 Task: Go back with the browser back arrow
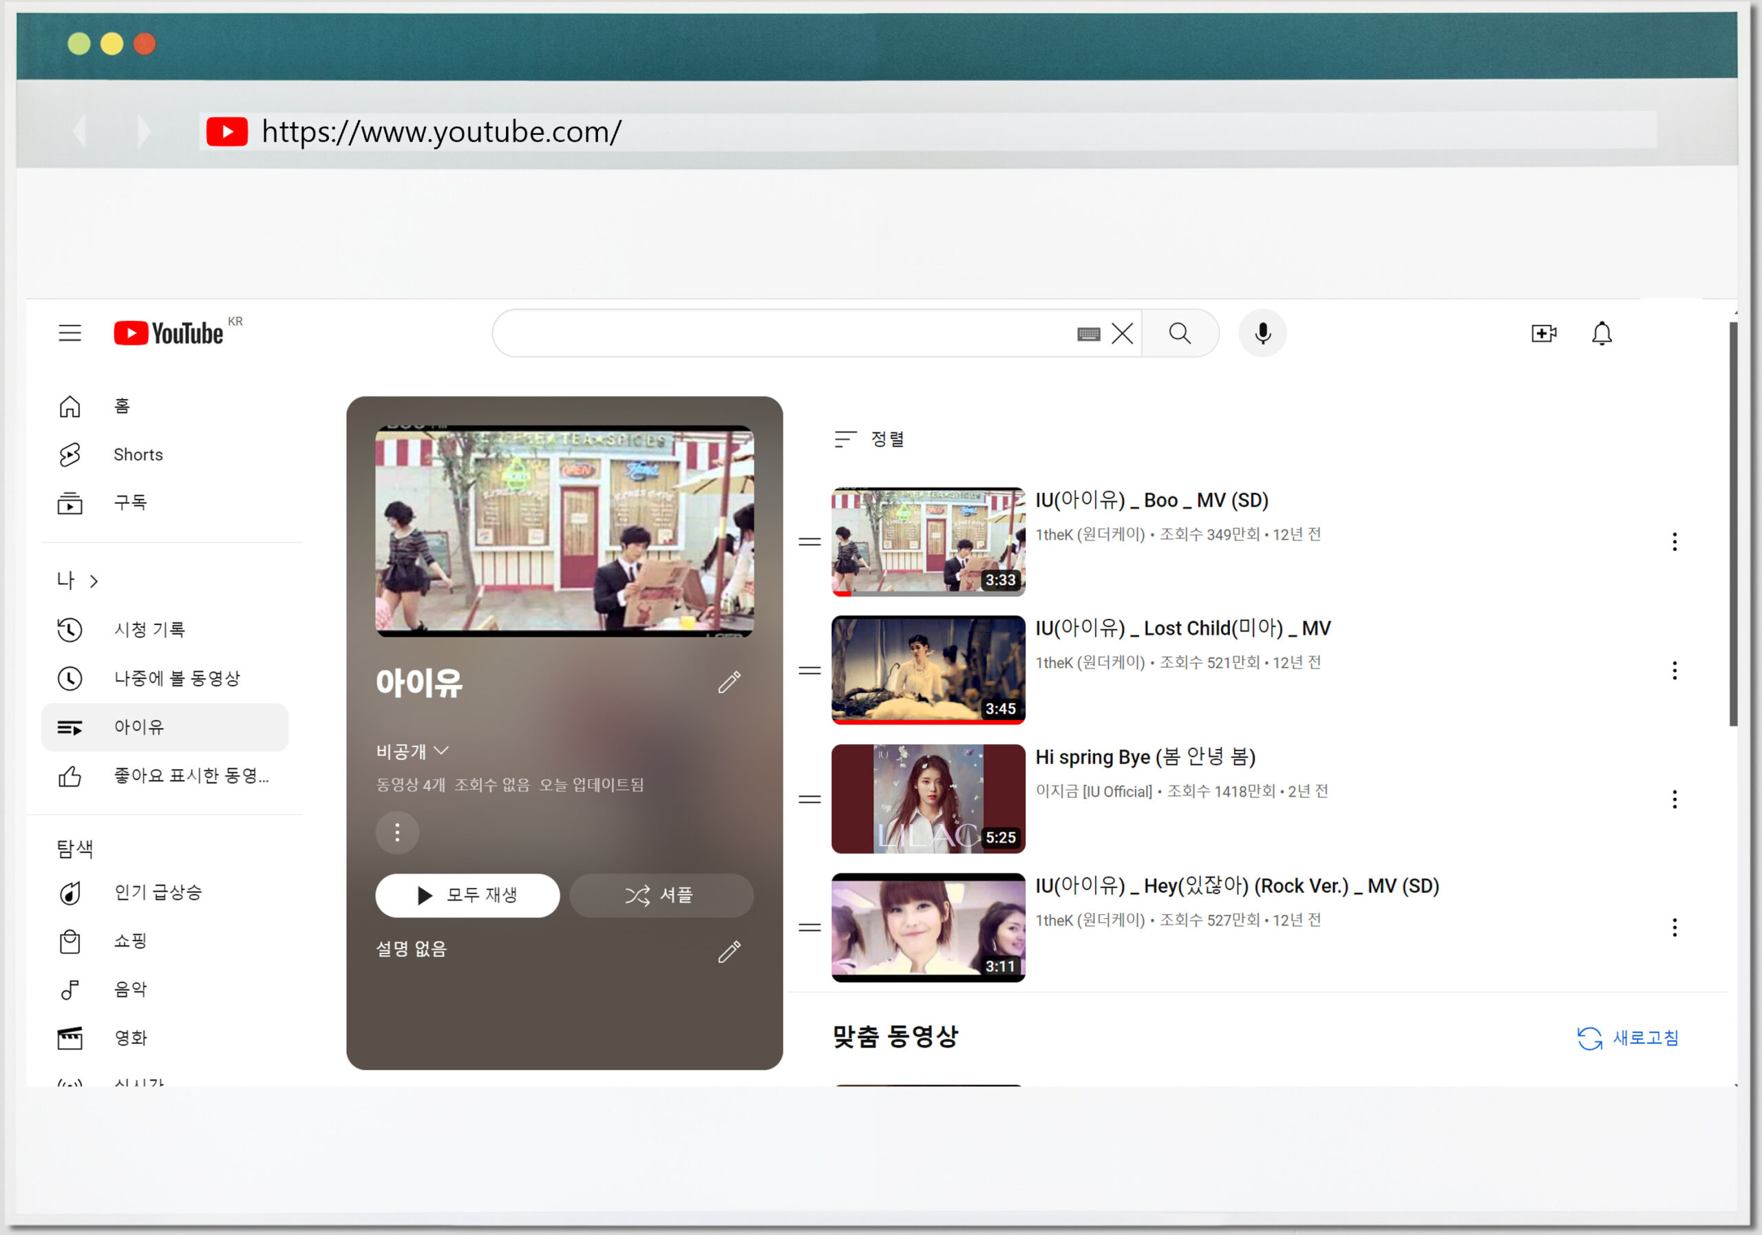[79, 131]
